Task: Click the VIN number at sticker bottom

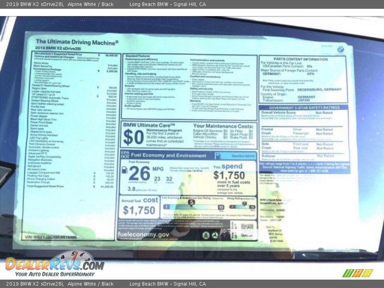Action: point(50,237)
